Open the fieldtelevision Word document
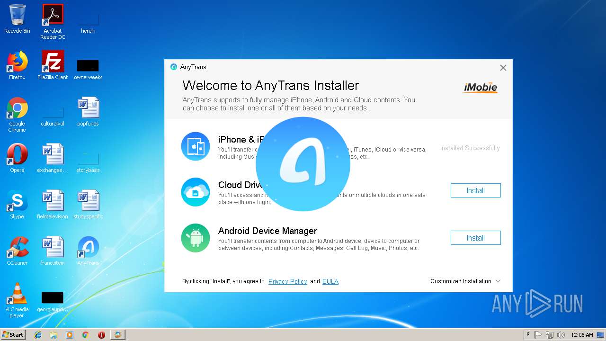Viewport: 606px width, 341px height. pos(53,205)
